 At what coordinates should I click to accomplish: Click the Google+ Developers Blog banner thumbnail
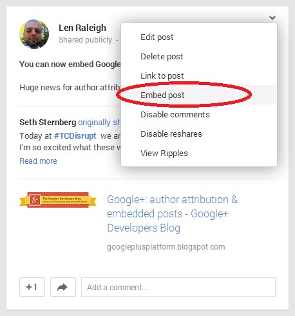58,200
